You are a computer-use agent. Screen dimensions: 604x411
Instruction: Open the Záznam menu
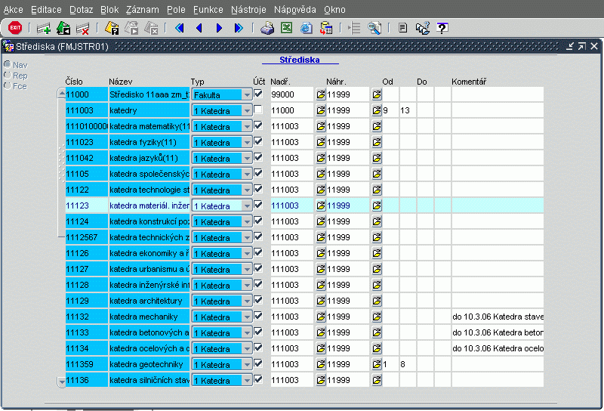[x=142, y=9]
